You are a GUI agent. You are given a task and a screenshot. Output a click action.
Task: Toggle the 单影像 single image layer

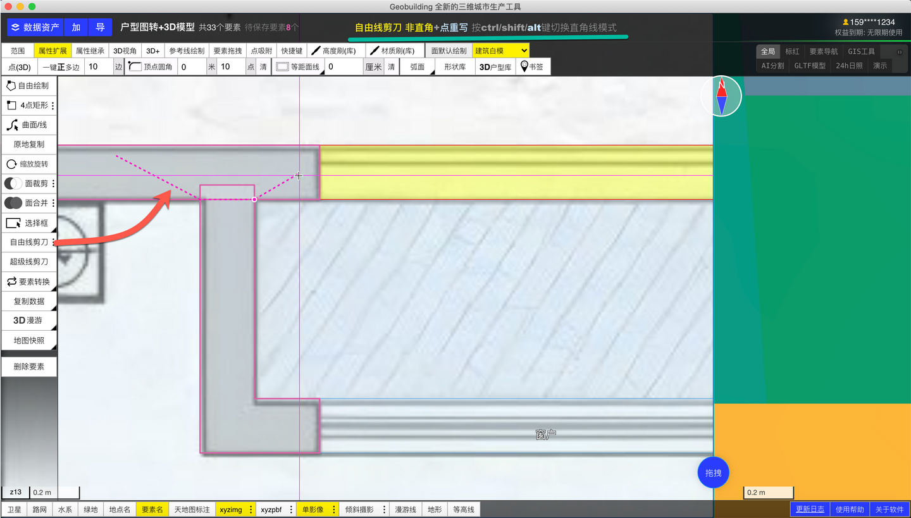pos(313,509)
